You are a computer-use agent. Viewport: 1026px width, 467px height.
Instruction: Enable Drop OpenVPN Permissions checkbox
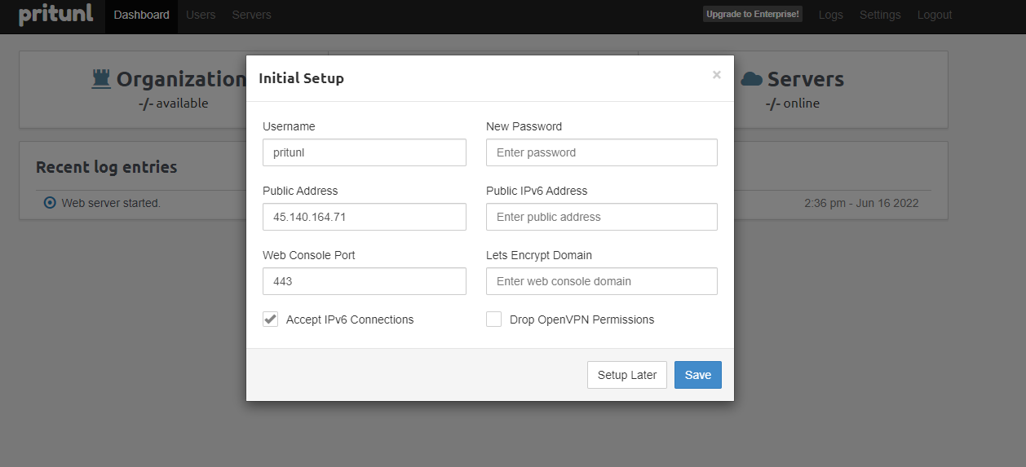(x=493, y=319)
